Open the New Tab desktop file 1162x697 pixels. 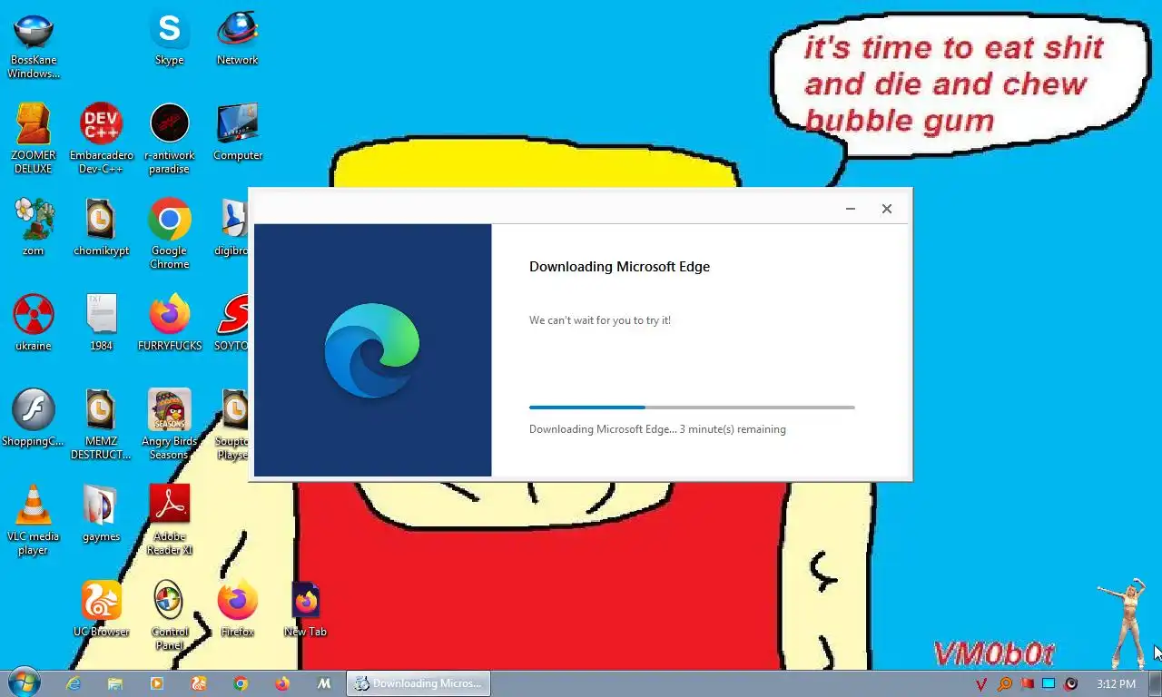[x=305, y=608]
